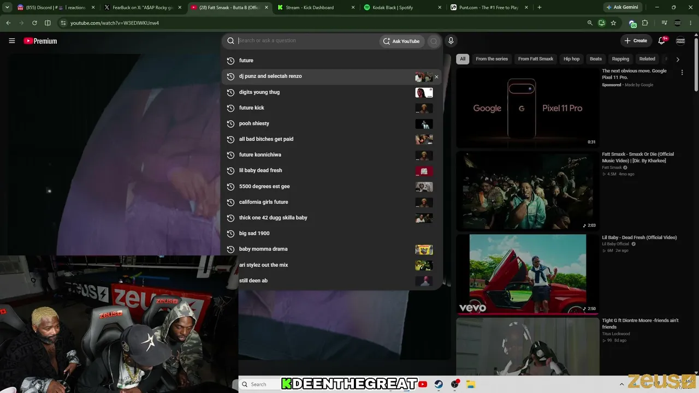Screen dimensions: 699x393
Task: Go back in Chrome history
Action: 8,23
